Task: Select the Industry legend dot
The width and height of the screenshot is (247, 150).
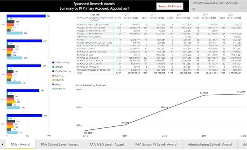Action: click(x=53, y=80)
